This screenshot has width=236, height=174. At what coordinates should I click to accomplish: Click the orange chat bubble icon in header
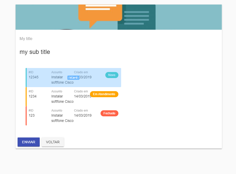(100, 14)
